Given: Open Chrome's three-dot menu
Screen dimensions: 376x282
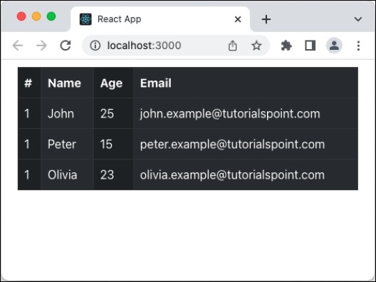Looking at the screenshot, I should (x=358, y=46).
